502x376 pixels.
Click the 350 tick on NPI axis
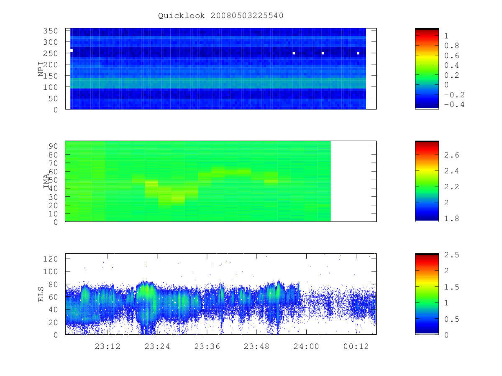[x=51, y=31]
